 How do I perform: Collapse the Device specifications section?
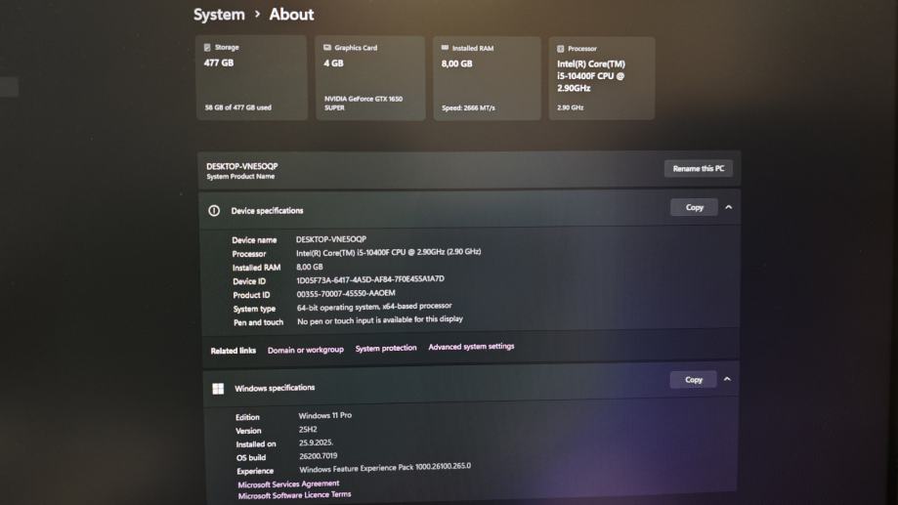(729, 207)
